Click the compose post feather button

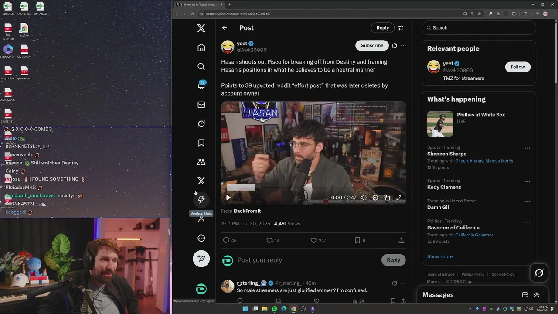click(201, 259)
